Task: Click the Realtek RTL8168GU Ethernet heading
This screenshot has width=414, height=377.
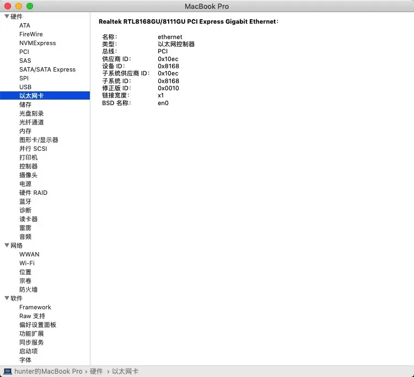Action: pyautogui.click(x=189, y=21)
